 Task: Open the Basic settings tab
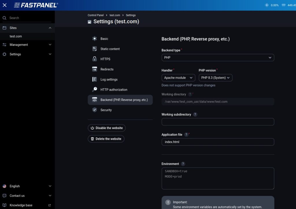pos(120,38)
